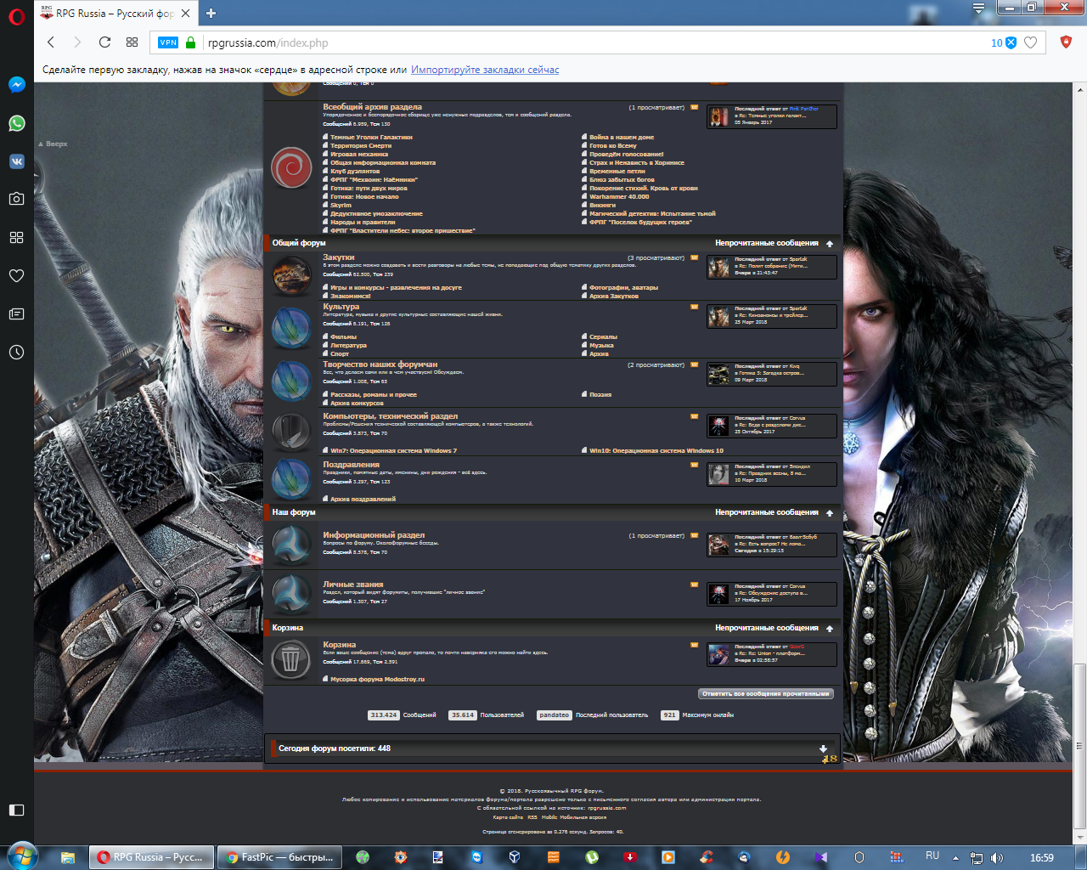The height and width of the screenshot is (870, 1087).
Task: Open a new browser tab
Action: click(x=211, y=13)
